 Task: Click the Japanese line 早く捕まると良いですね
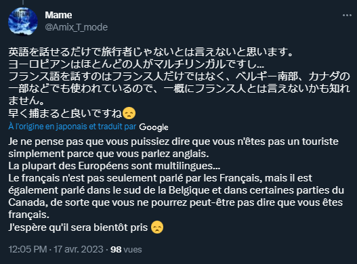click(x=65, y=113)
